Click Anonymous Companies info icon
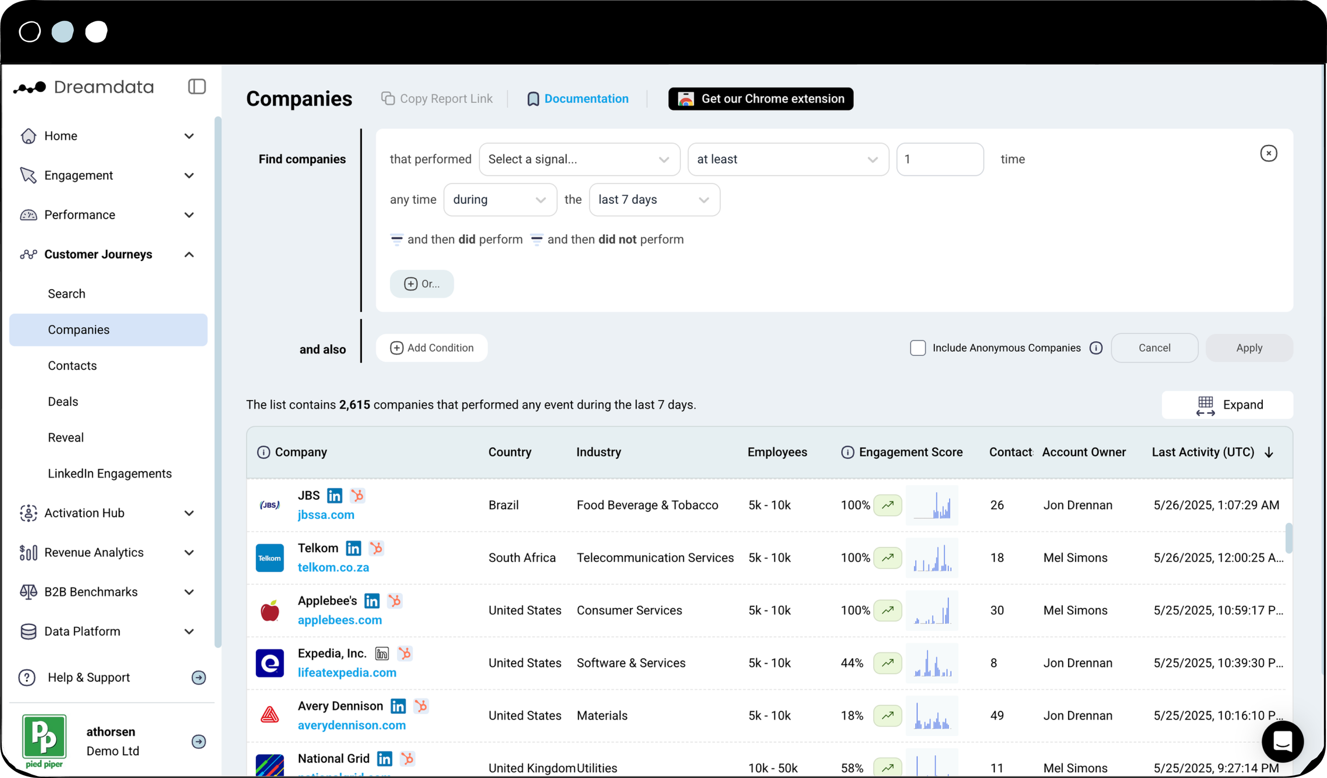Viewport: 1327px width, 778px height. pos(1096,348)
